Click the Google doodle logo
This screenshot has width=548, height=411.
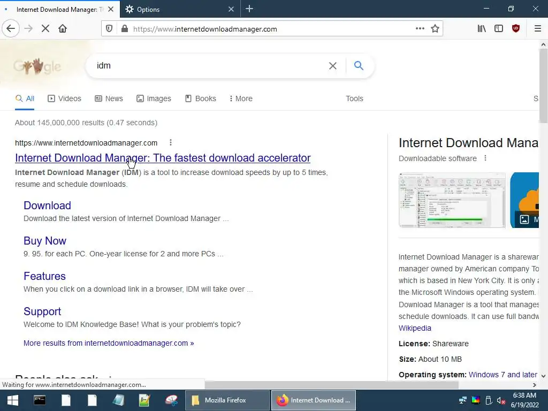(x=37, y=66)
